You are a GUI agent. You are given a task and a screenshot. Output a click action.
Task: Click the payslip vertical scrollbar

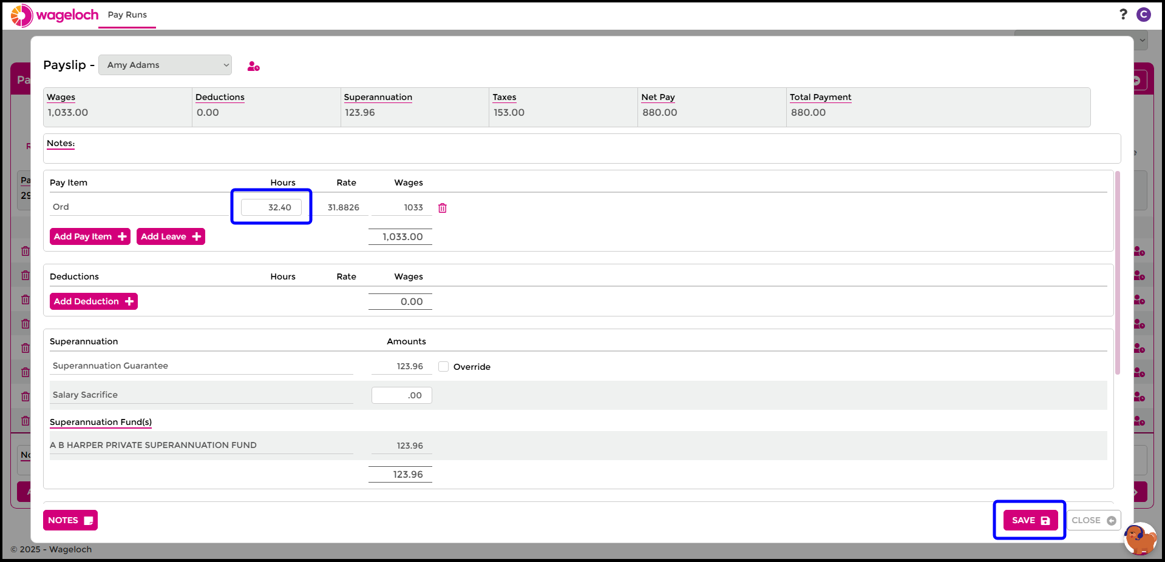click(1118, 273)
